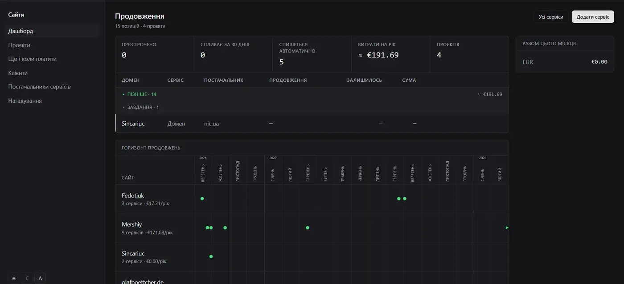Click the ПОСТАЧАЛЬНИК column header
Image resolution: width=624 pixels, height=284 pixels.
224,80
